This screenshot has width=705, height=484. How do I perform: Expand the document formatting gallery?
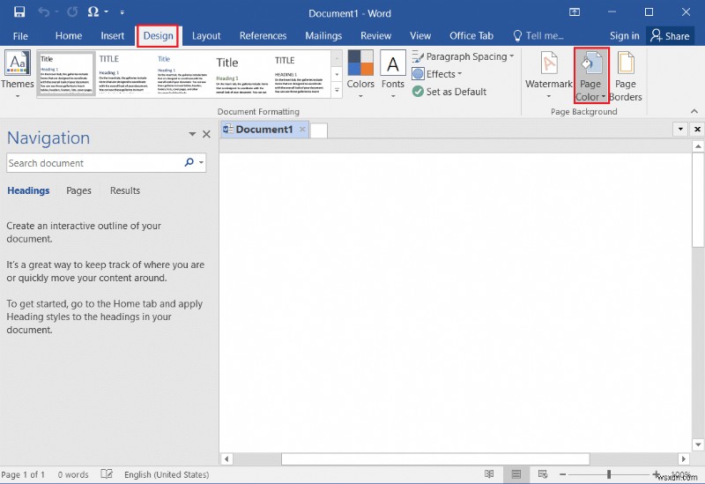tap(337, 90)
